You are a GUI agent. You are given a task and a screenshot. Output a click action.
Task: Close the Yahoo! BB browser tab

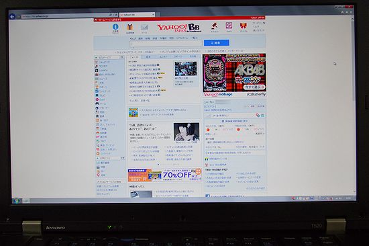(153, 15)
